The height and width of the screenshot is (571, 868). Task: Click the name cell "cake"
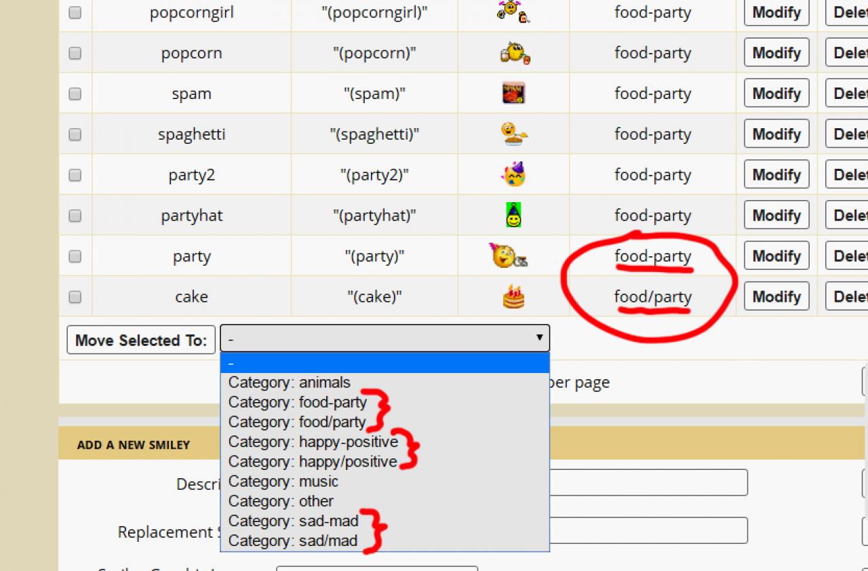[x=192, y=297]
